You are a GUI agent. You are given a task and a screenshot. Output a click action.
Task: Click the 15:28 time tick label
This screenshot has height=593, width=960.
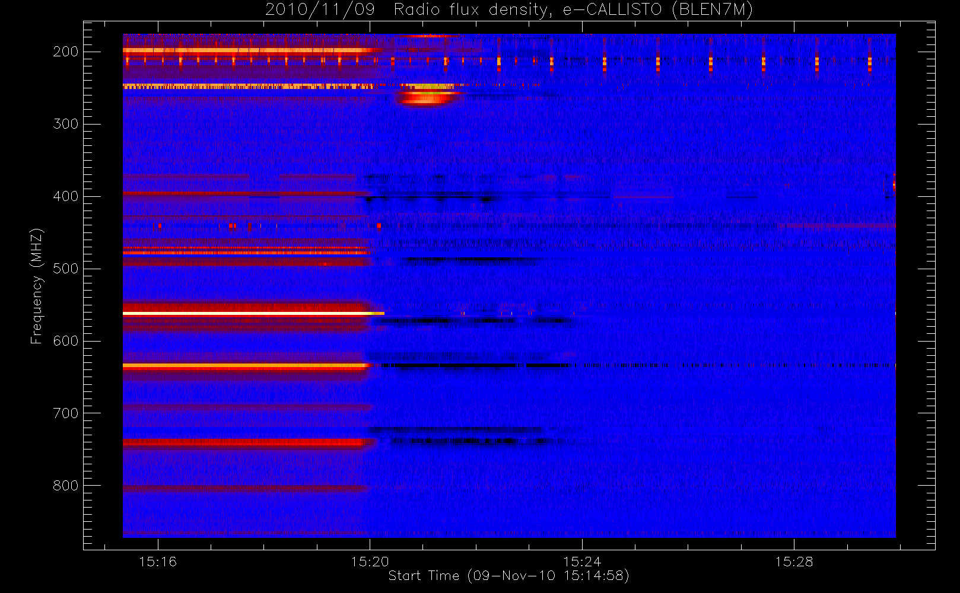point(794,562)
